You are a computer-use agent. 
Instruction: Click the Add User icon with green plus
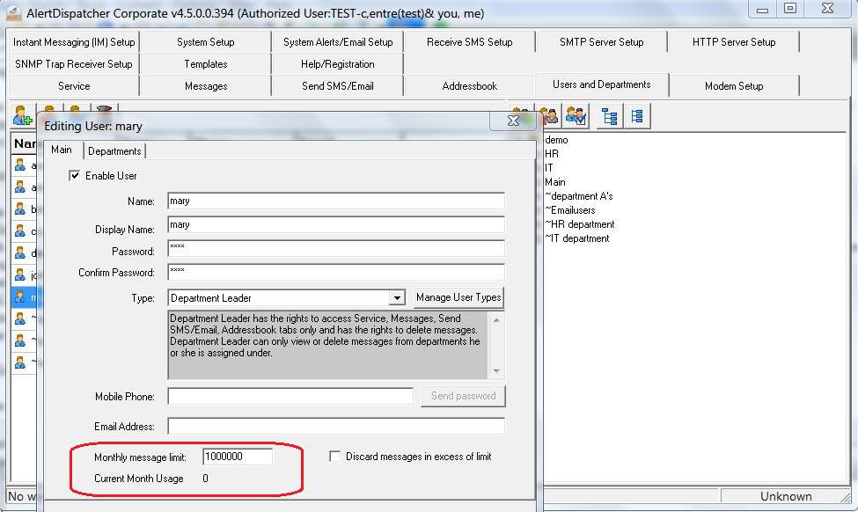(23, 115)
